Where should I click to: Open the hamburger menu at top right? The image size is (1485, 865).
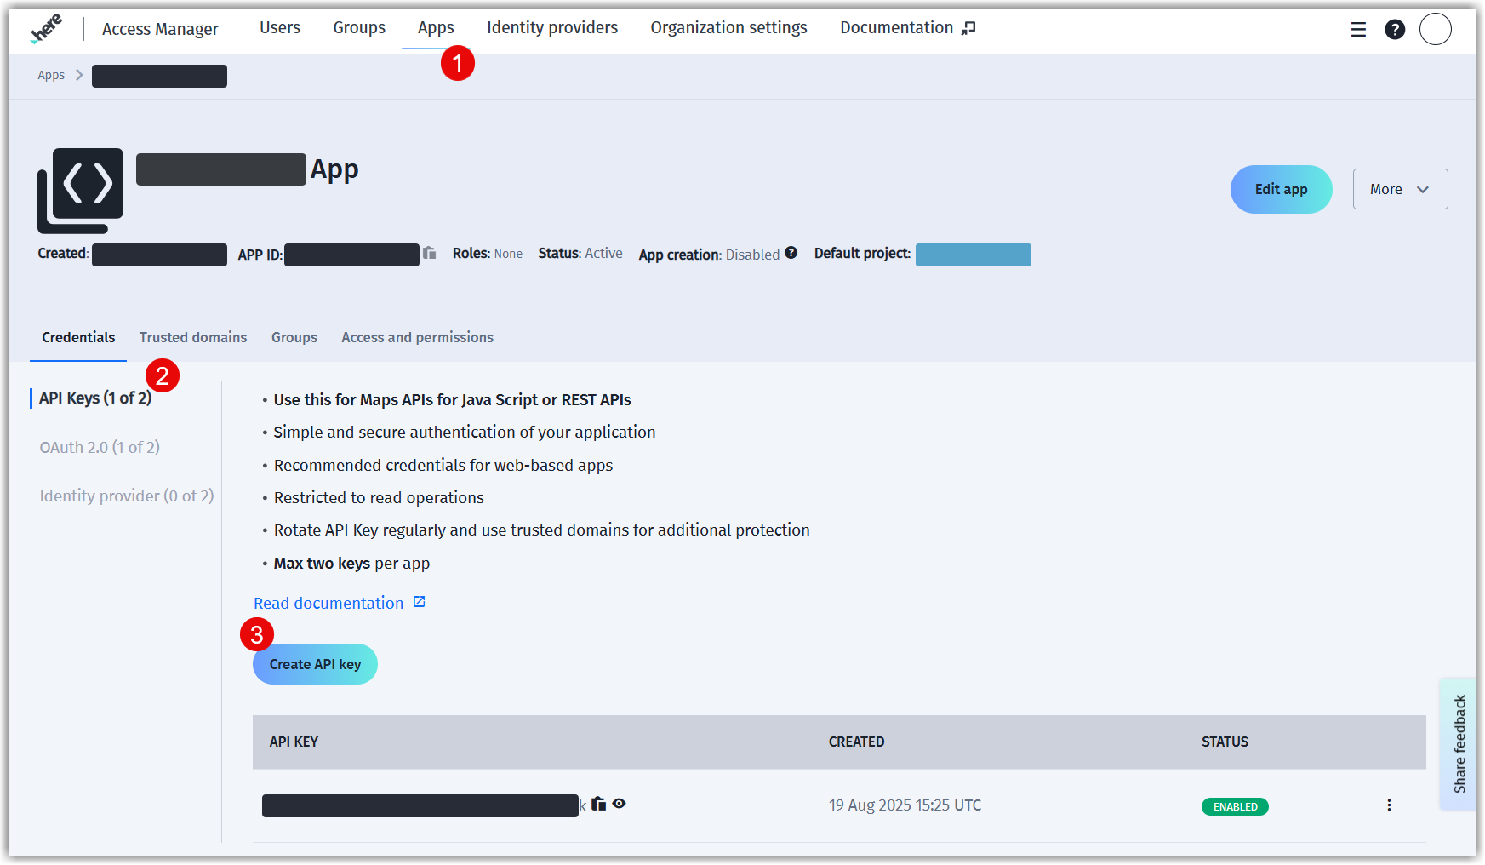click(x=1357, y=28)
